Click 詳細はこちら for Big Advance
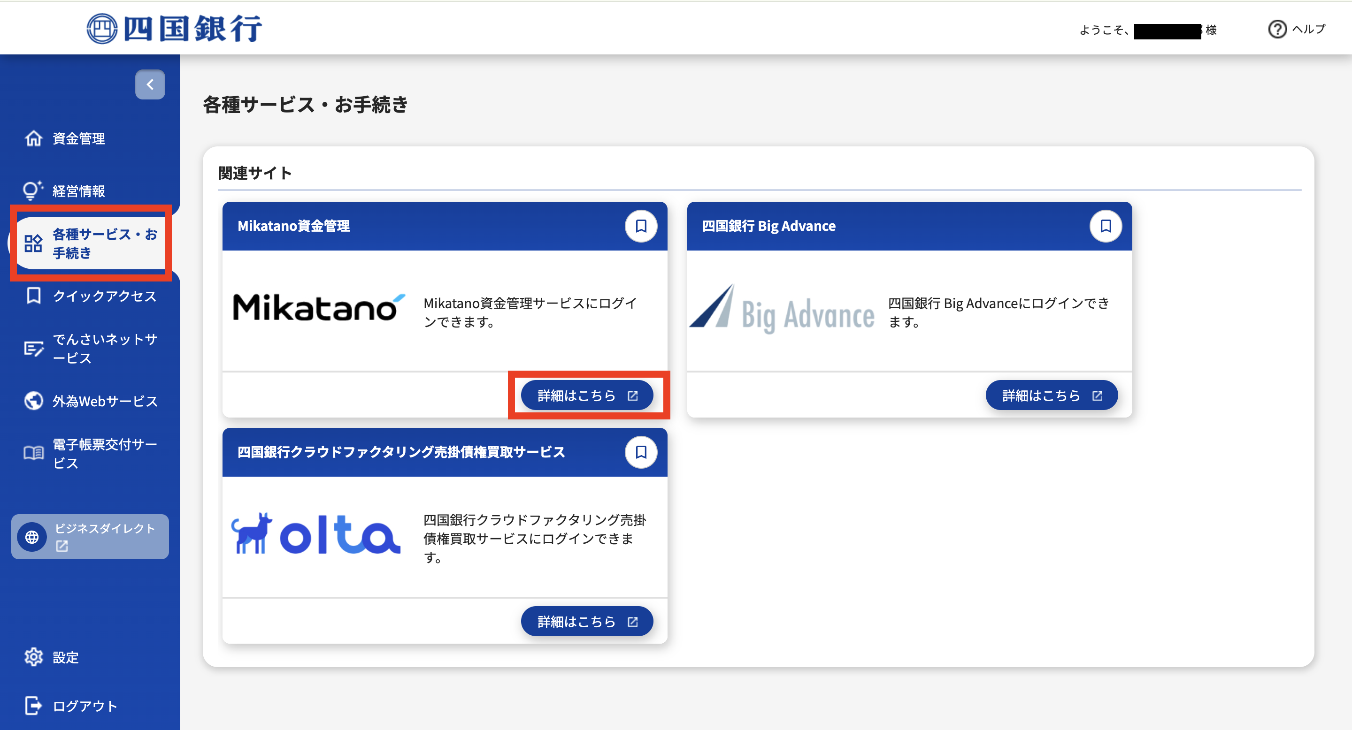The height and width of the screenshot is (730, 1352). coord(1052,395)
